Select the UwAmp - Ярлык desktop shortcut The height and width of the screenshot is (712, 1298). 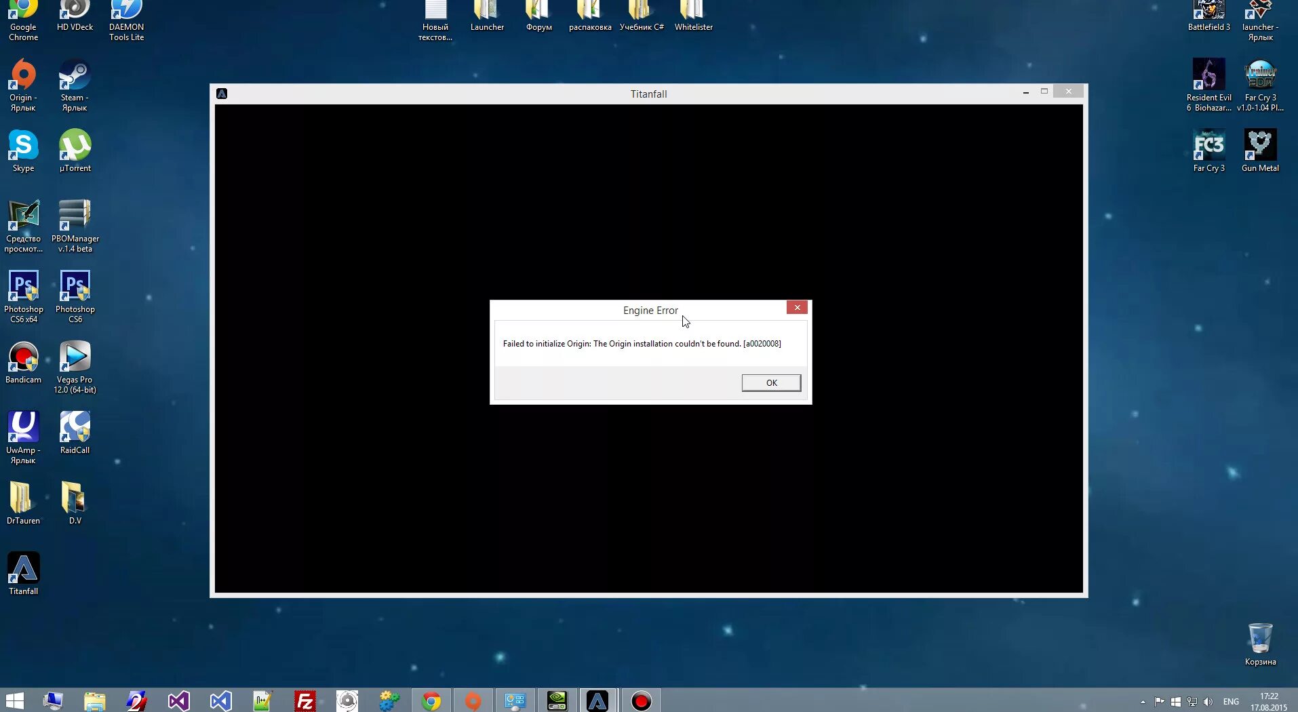click(x=23, y=438)
